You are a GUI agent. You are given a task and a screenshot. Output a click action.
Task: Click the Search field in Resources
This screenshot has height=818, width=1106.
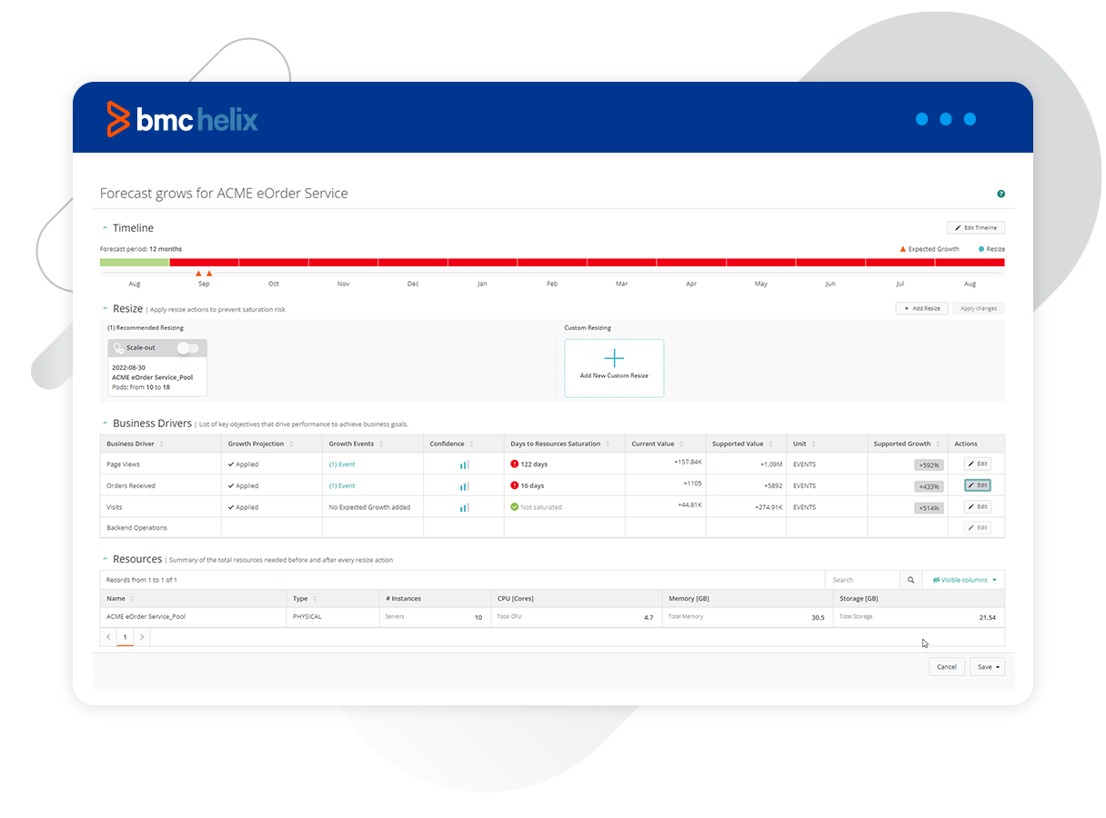coord(862,580)
